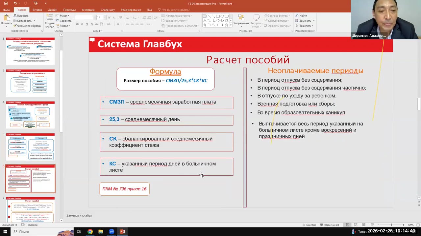Open the Quick Access Toolbar customize arrow
The width and height of the screenshot is (421, 236).
[x=46, y=3]
